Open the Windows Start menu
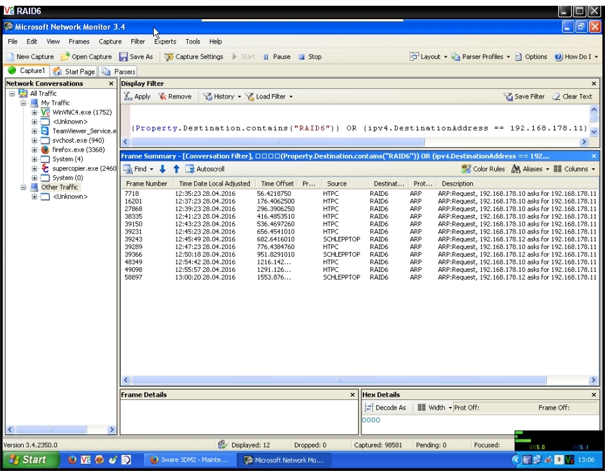 pyautogui.click(x=30, y=460)
